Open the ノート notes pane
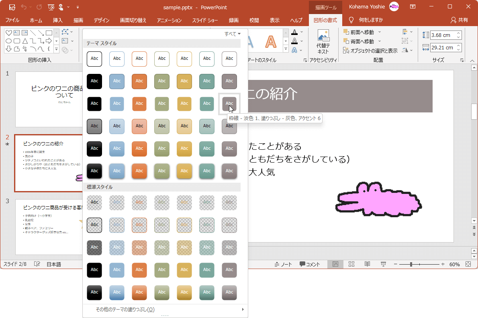The height and width of the screenshot is (318, 478). pyautogui.click(x=283, y=264)
